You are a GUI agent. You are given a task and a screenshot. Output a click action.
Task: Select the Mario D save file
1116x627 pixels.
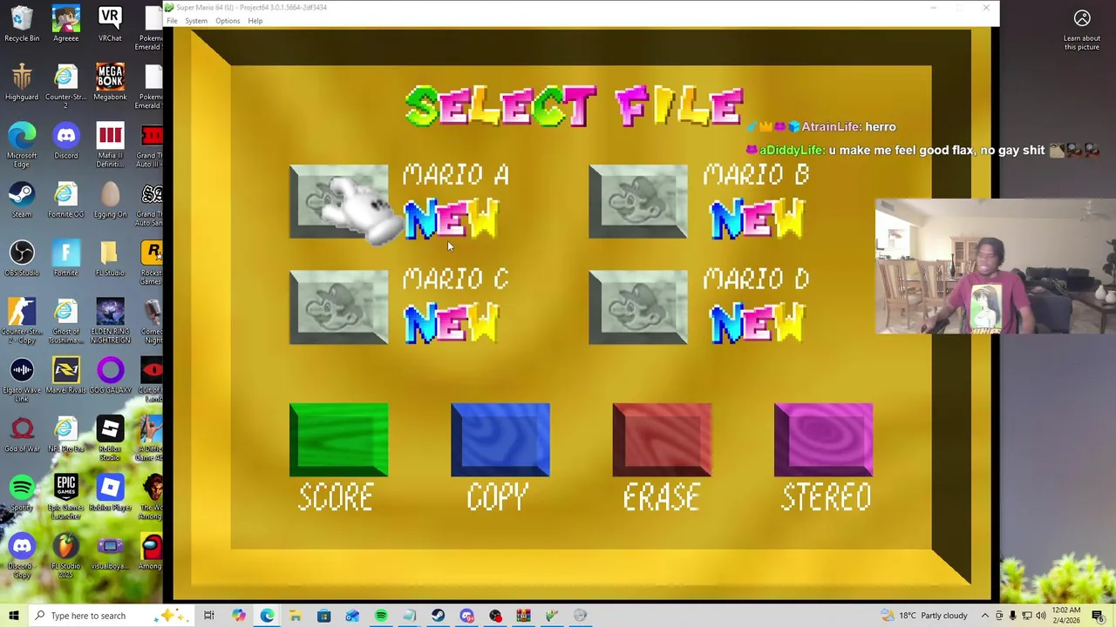(x=637, y=307)
